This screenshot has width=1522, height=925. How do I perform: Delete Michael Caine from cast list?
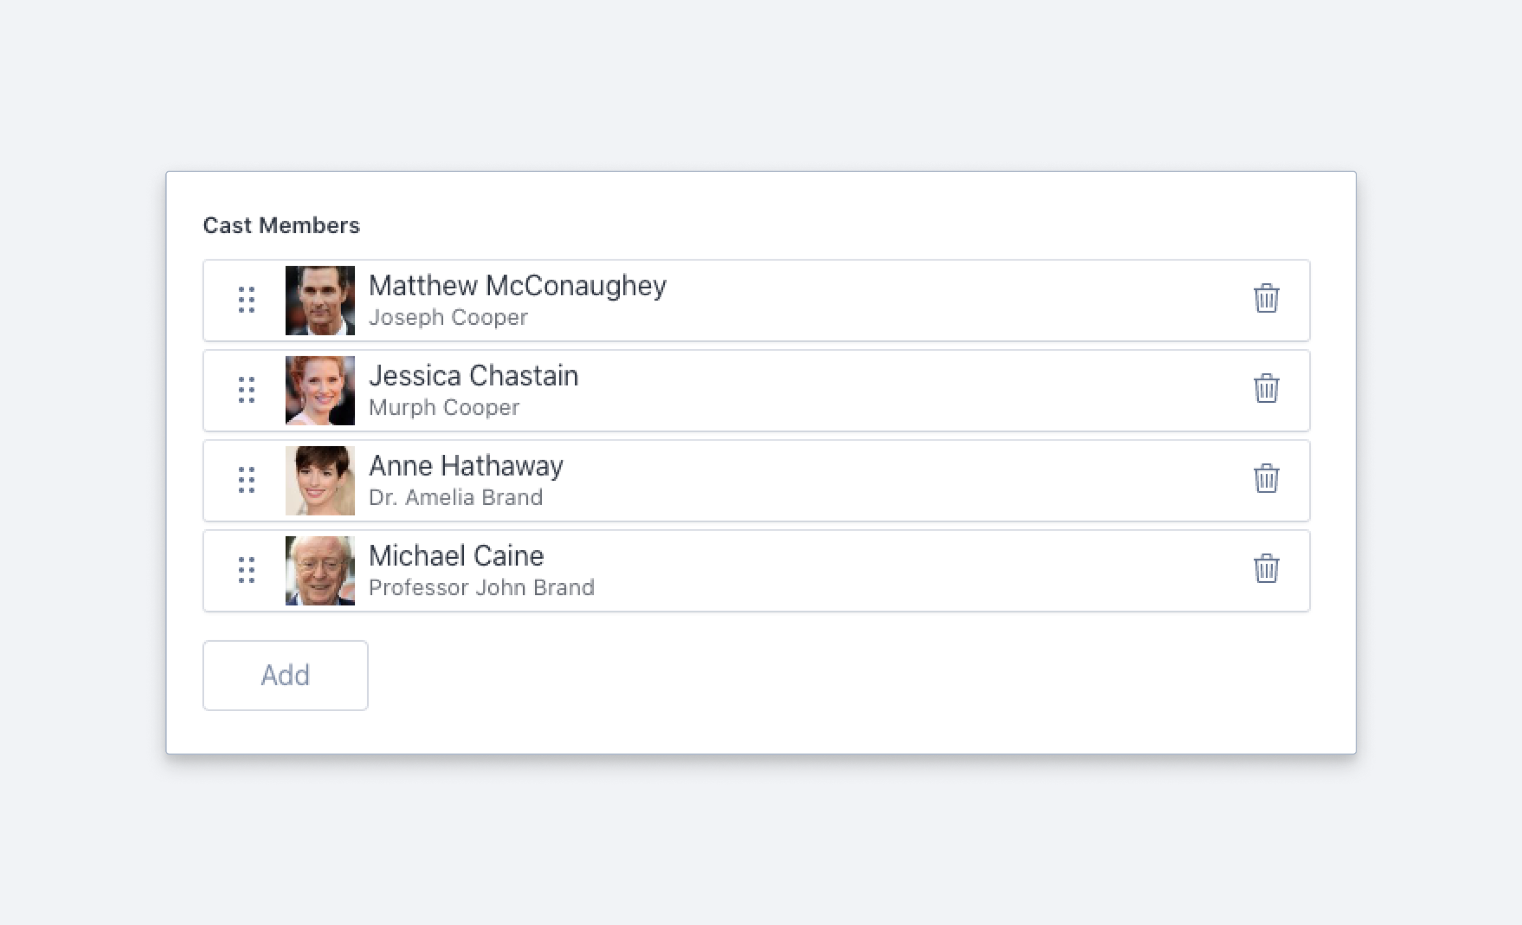pyautogui.click(x=1266, y=569)
